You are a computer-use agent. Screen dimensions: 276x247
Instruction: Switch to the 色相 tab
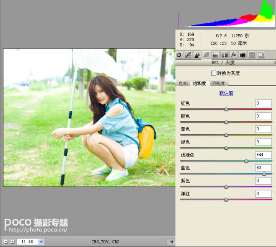(x=183, y=84)
